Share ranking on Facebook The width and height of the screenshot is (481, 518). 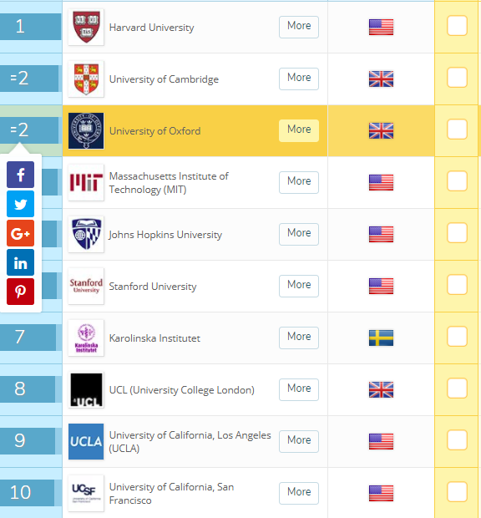(21, 175)
